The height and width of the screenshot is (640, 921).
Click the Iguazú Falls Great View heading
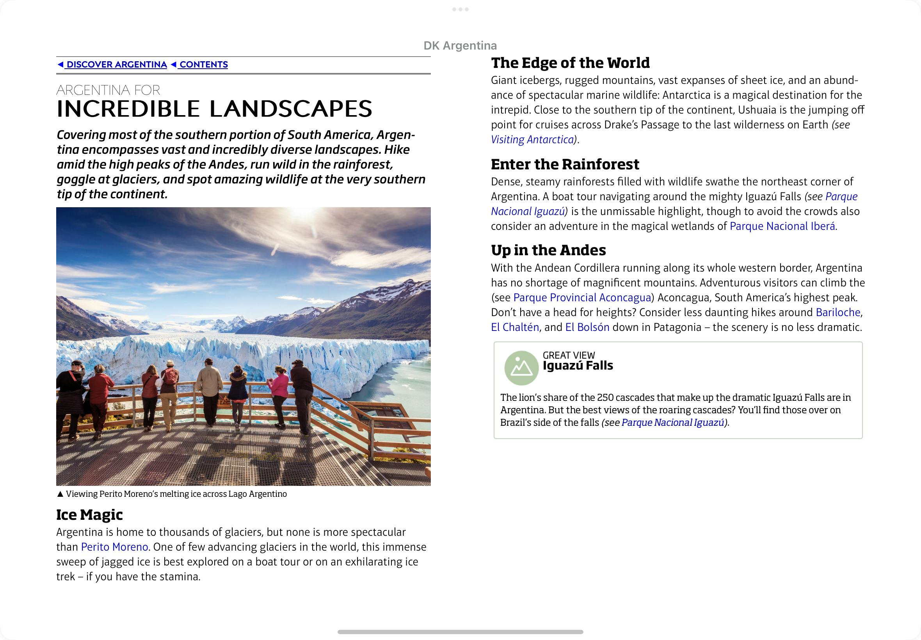[578, 366]
